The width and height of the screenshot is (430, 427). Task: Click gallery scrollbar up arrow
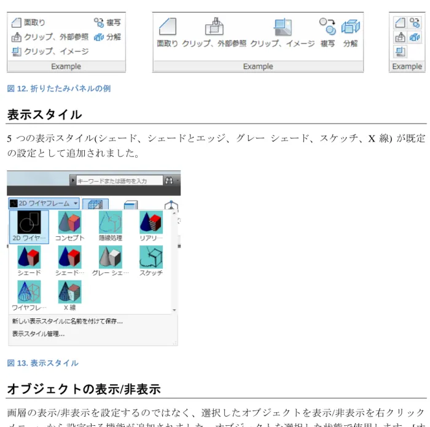tap(174, 213)
